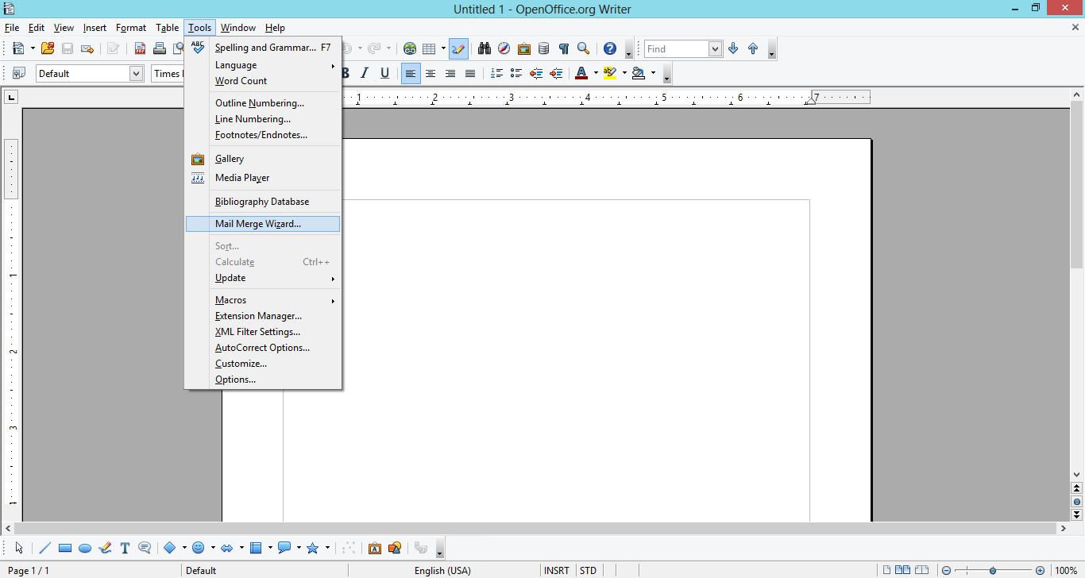Open Extension Manager from the Tools menu
This screenshot has height=578, width=1085.
click(257, 315)
